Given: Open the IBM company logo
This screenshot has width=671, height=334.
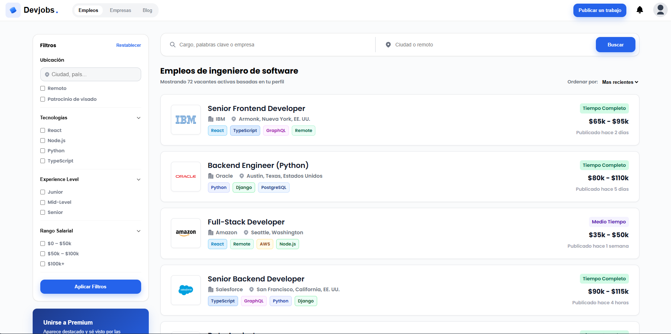Looking at the screenshot, I should pos(185,120).
